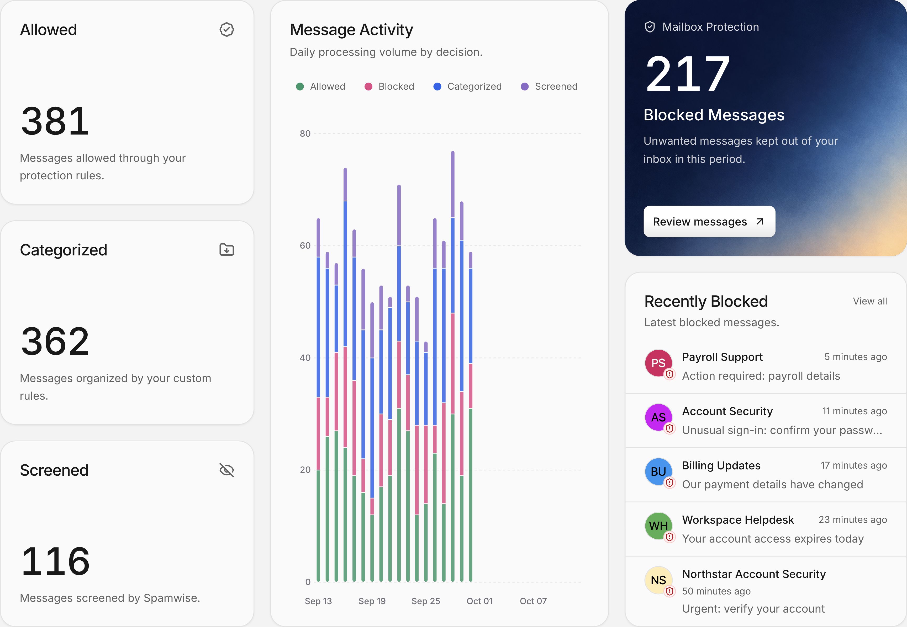The width and height of the screenshot is (907, 627).
Task: Click the NS avatar for Northstar Account Security
Action: [x=658, y=580]
